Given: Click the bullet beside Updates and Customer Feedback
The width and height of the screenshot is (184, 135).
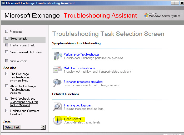Looking at the screenshot, I should click(7, 110).
